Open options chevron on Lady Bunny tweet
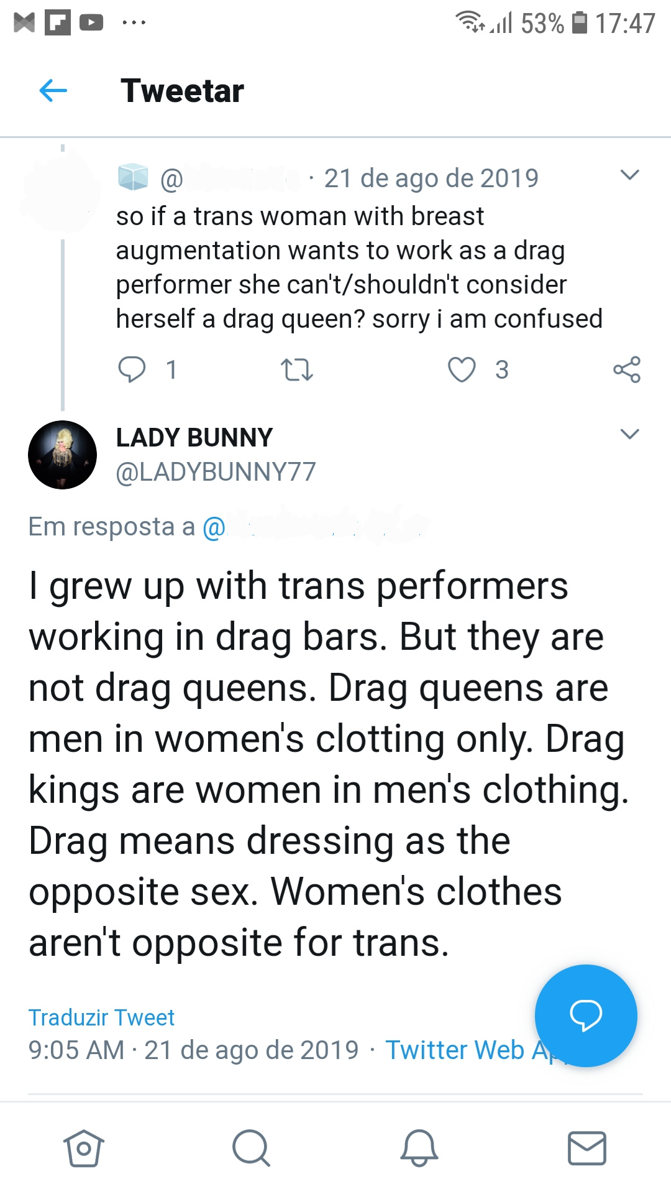Viewport: 671px width, 1194px height. click(629, 434)
